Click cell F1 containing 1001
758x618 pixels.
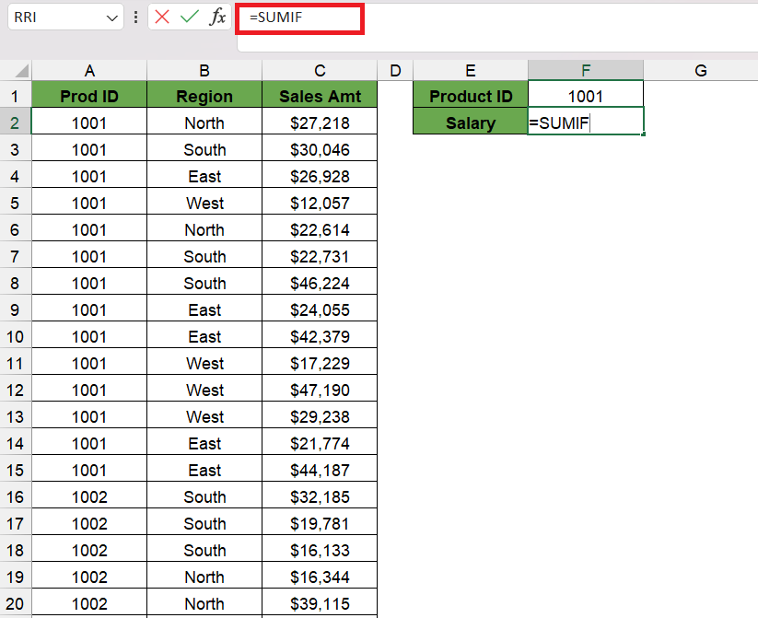pyautogui.click(x=586, y=96)
